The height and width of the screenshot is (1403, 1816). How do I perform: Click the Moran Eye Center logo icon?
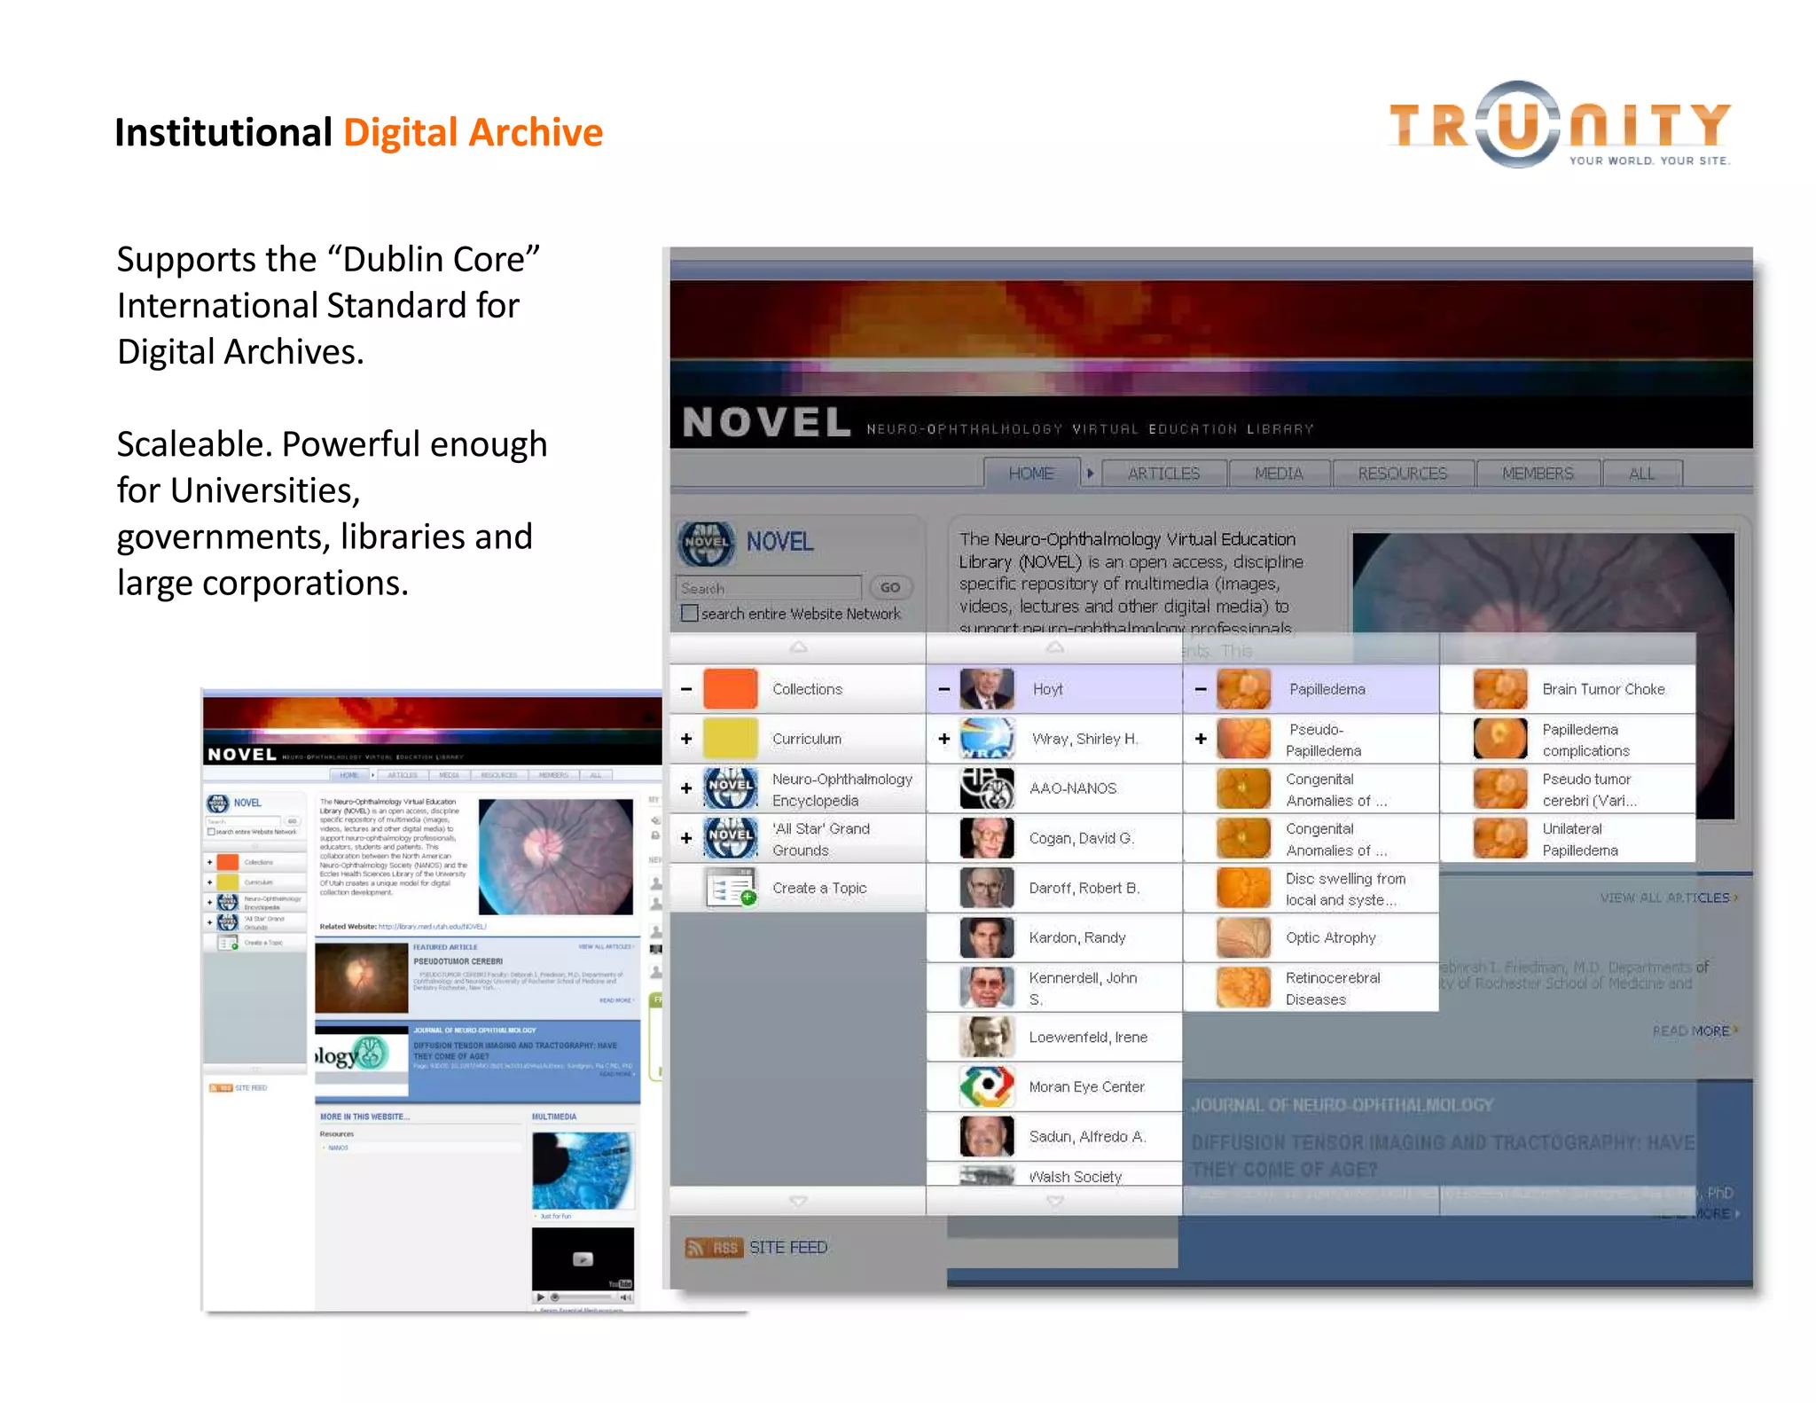pyautogui.click(x=987, y=1086)
